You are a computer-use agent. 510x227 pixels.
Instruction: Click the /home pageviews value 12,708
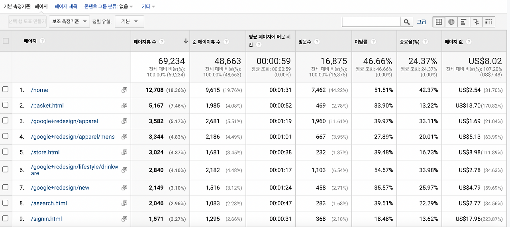point(155,90)
